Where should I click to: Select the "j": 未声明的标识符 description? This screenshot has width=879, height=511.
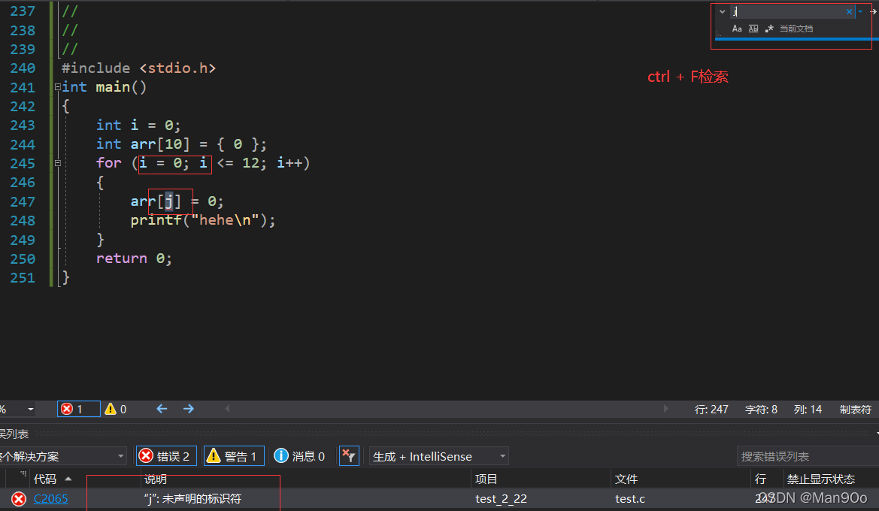tap(192, 499)
